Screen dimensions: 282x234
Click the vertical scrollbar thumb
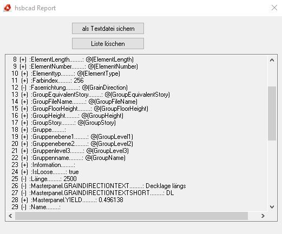pos(272,113)
